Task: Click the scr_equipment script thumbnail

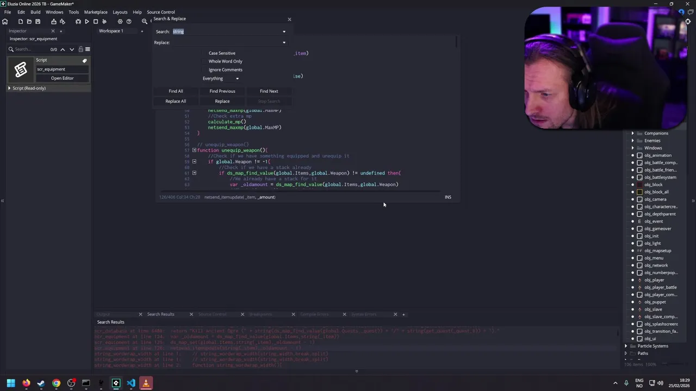Action: click(x=20, y=69)
